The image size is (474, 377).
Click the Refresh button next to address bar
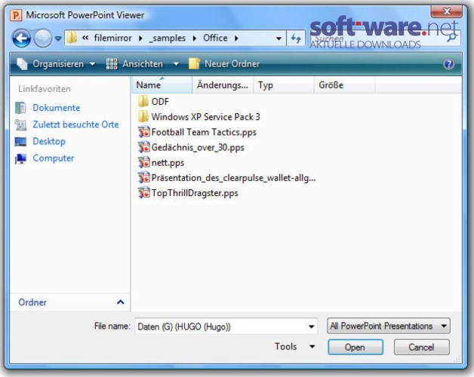coord(296,38)
